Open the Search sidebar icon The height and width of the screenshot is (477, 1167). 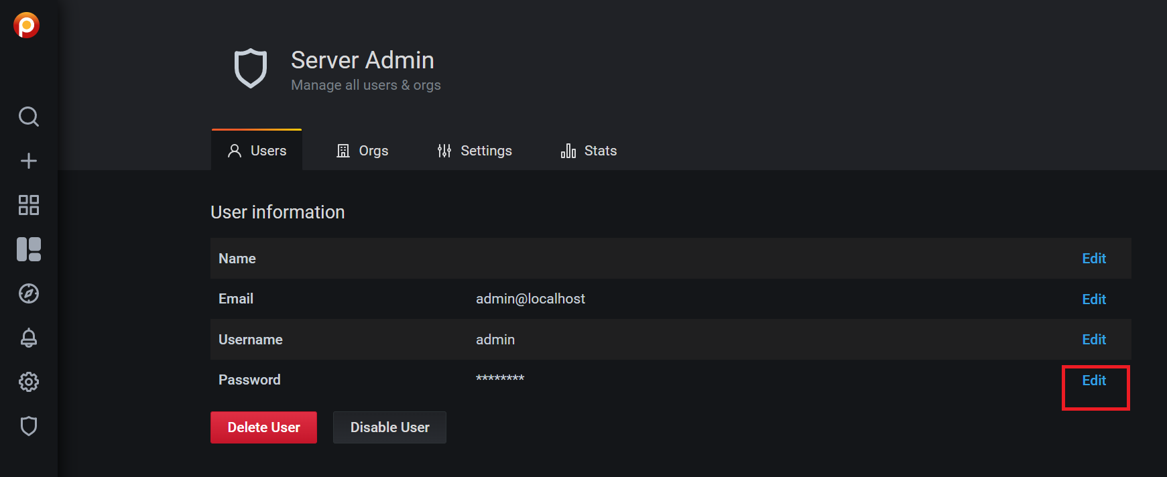(x=29, y=117)
